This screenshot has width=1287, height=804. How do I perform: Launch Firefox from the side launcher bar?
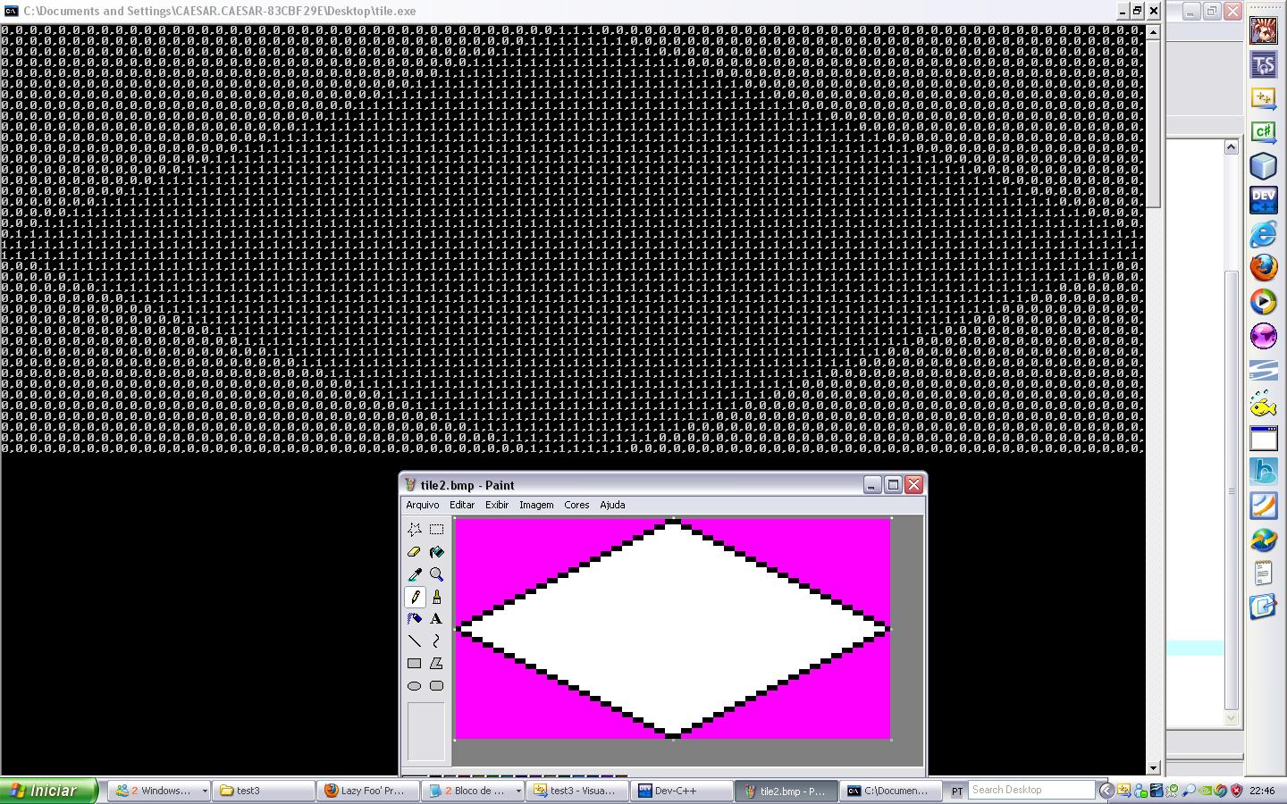1264,268
